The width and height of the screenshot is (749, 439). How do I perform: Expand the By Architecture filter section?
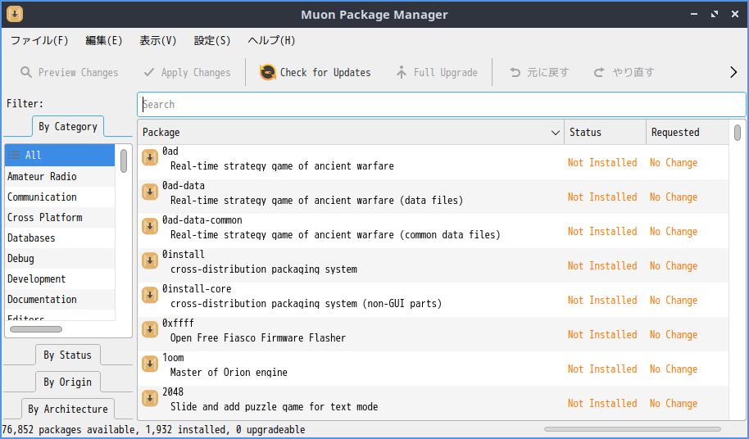(67, 409)
